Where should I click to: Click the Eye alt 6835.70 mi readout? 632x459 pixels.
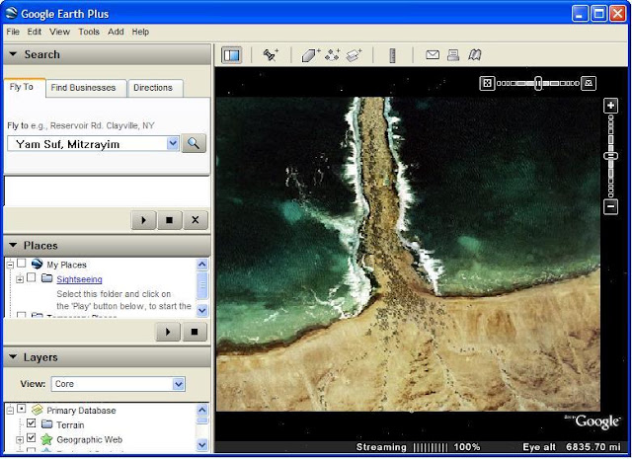point(572,447)
